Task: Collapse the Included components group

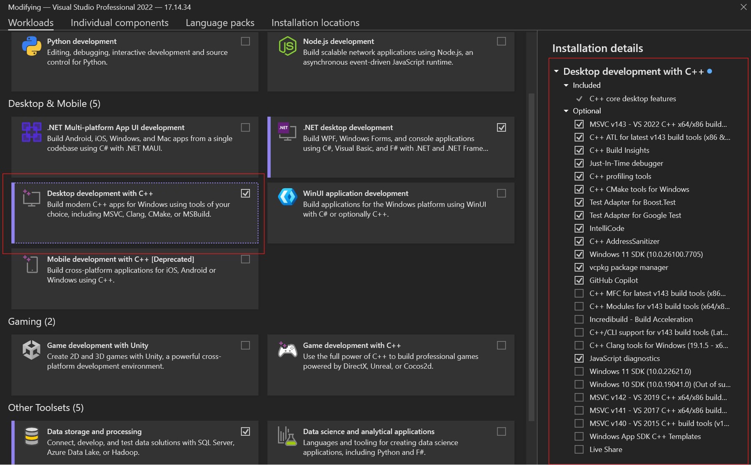Action: [566, 85]
